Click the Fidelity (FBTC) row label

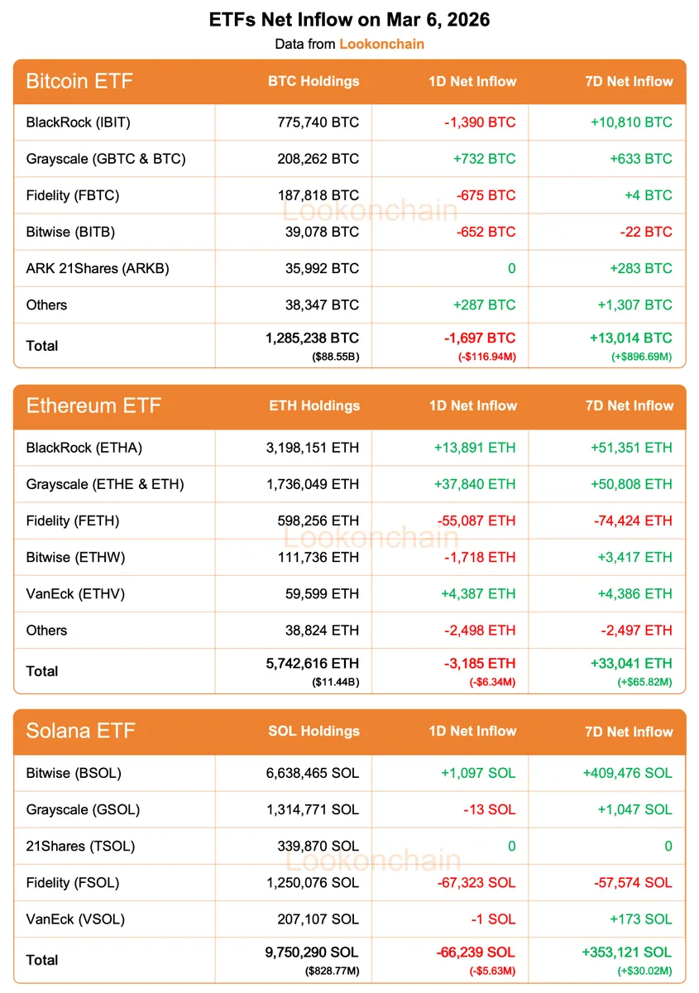point(73,195)
